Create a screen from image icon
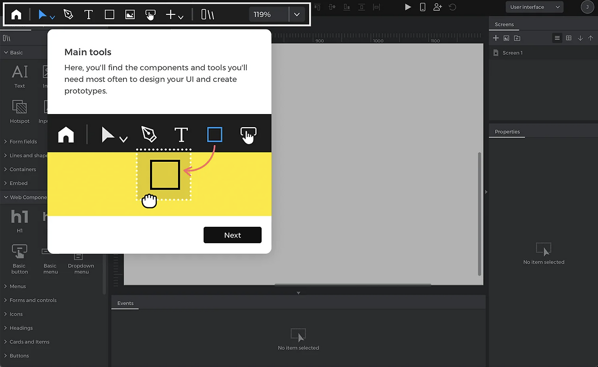The image size is (598, 367). coord(506,38)
